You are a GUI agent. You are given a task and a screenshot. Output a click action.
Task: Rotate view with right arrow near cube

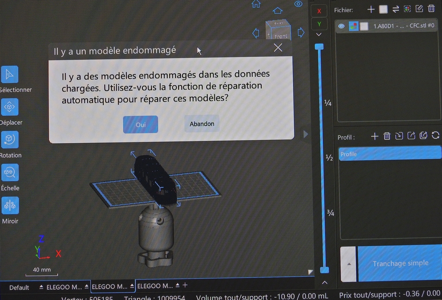tap(301, 33)
